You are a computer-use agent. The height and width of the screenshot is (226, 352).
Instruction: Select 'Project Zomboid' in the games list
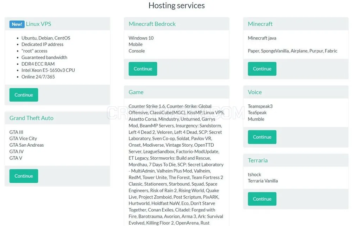click(x=155, y=197)
